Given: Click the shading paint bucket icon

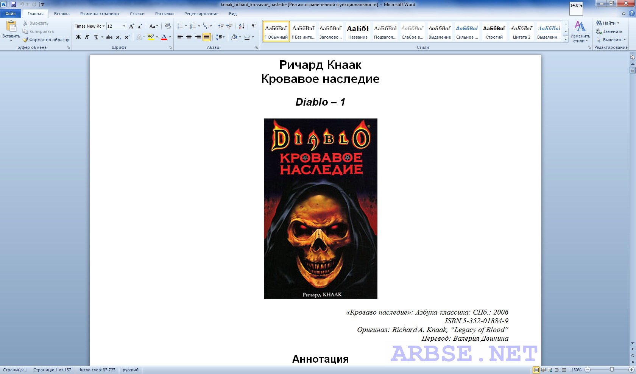Looking at the screenshot, I should coord(234,37).
